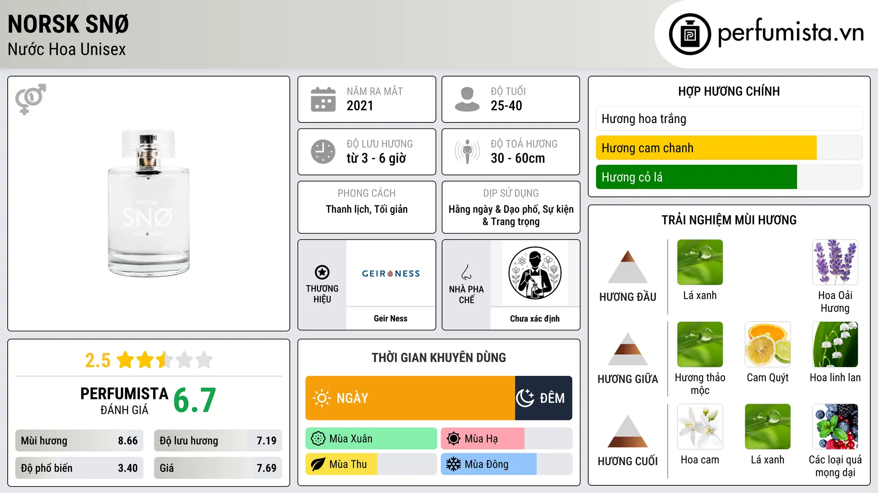Click the age range 25-40
This screenshot has width=878, height=493.
[506, 106]
